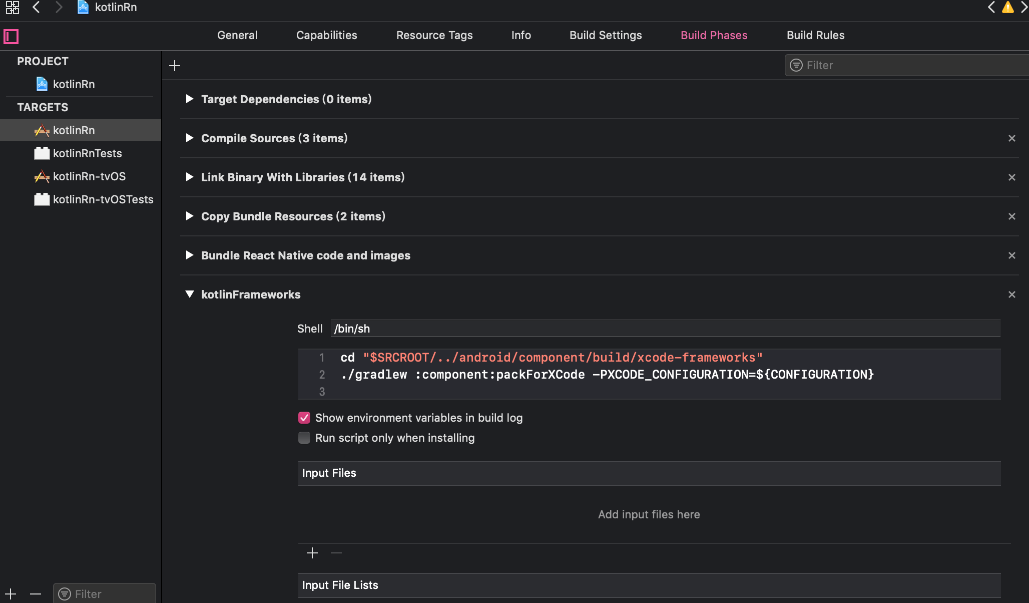Click the Shell path input field
The width and height of the screenshot is (1029, 603).
coord(665,329)
